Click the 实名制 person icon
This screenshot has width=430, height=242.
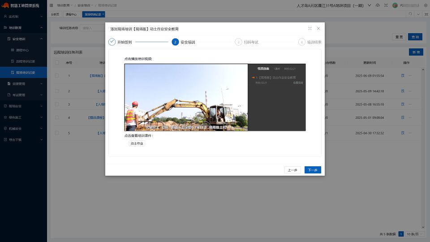pos(5,17)
